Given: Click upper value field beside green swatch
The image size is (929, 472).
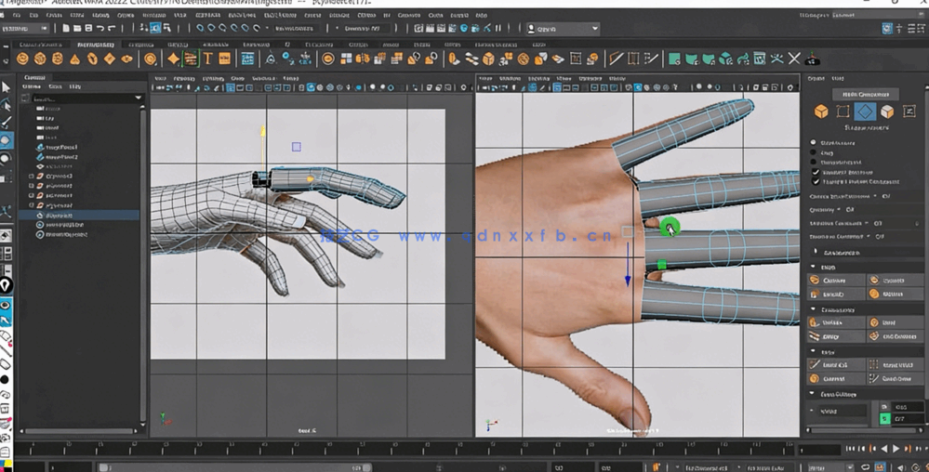Looking at the screenshot, I should pyautogui.click(x=909, y=407).
